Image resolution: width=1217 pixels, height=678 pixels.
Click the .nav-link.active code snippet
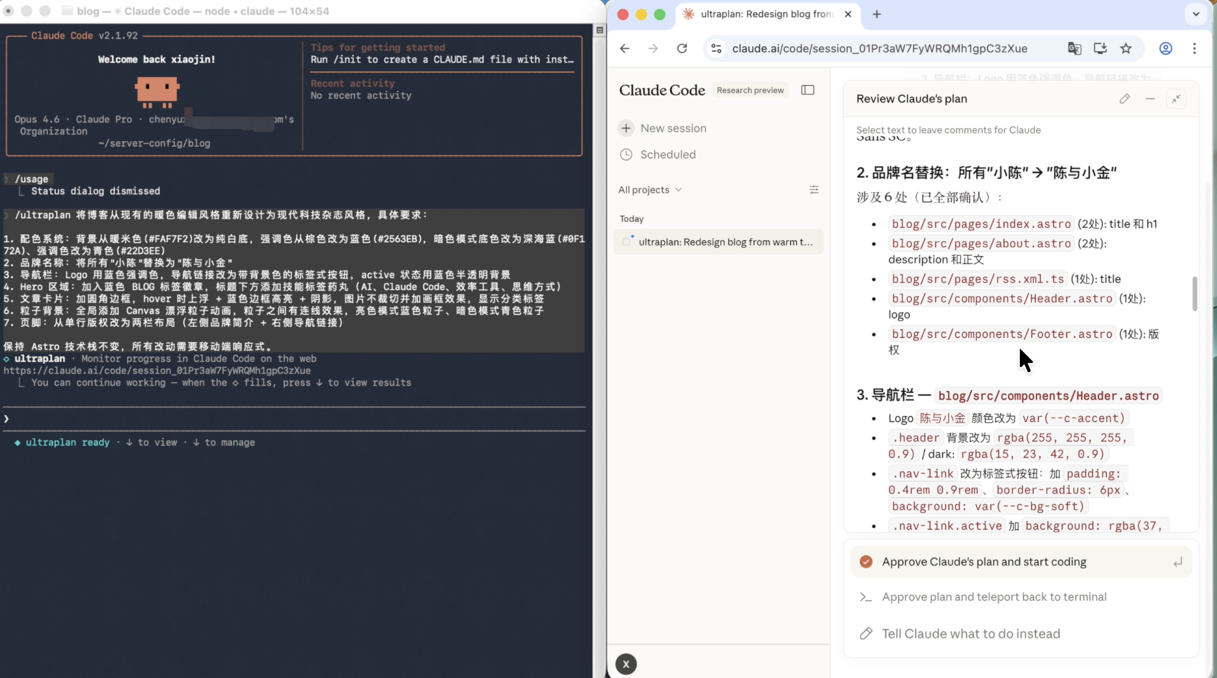pyautogui.click(x=947, y=526)
